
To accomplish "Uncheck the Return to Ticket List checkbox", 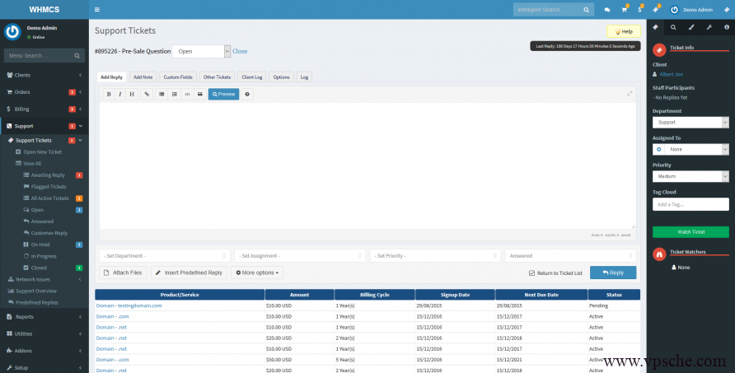I will click(x=531, y=273).
